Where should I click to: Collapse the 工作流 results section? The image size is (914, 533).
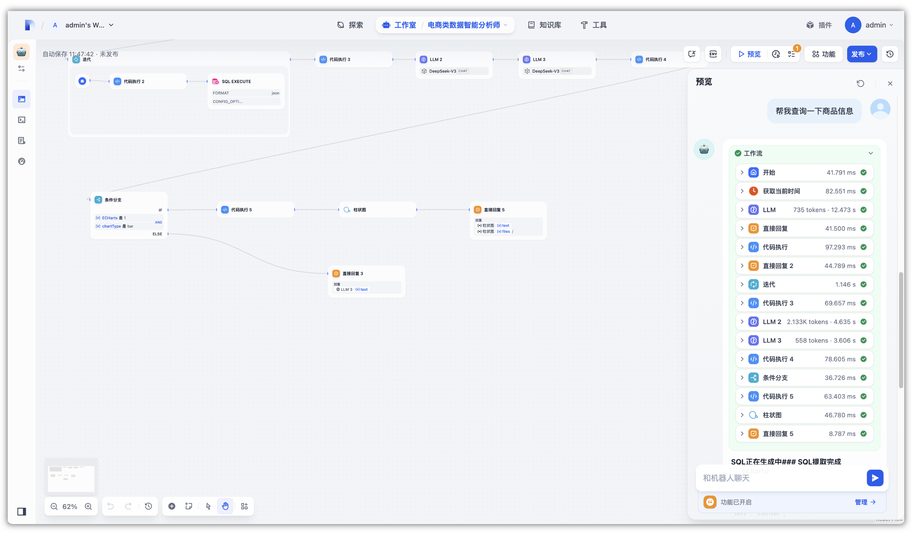click(x=870, y=153)
